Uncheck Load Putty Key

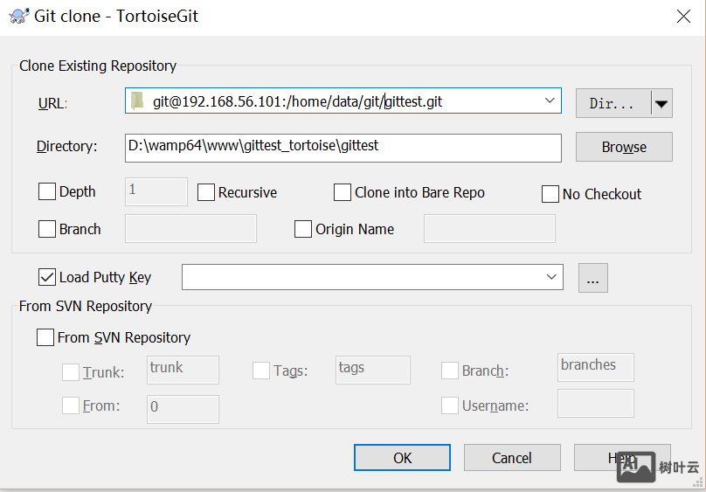[48, 277]
